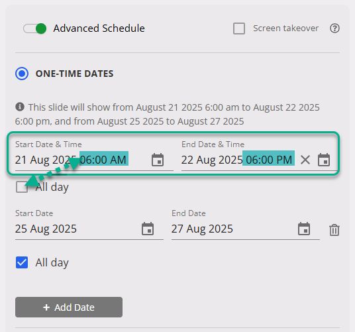
Task: Open calendar for 27 Aug 2025 end date
Action: point(304,229)
